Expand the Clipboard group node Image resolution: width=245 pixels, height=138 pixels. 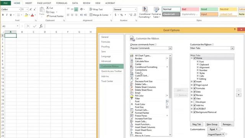198,64
